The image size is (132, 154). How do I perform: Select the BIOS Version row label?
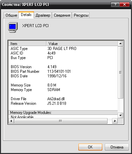point(21,67)
